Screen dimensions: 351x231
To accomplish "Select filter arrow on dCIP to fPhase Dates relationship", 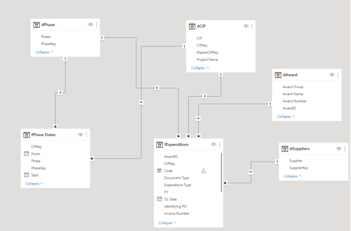I will point(141,103).
